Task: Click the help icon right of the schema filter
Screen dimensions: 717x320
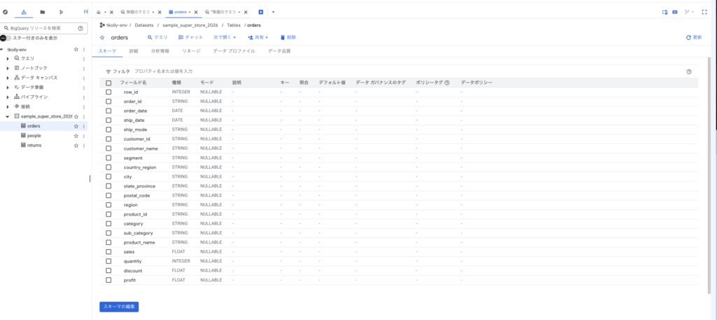Action: (689, 71)
